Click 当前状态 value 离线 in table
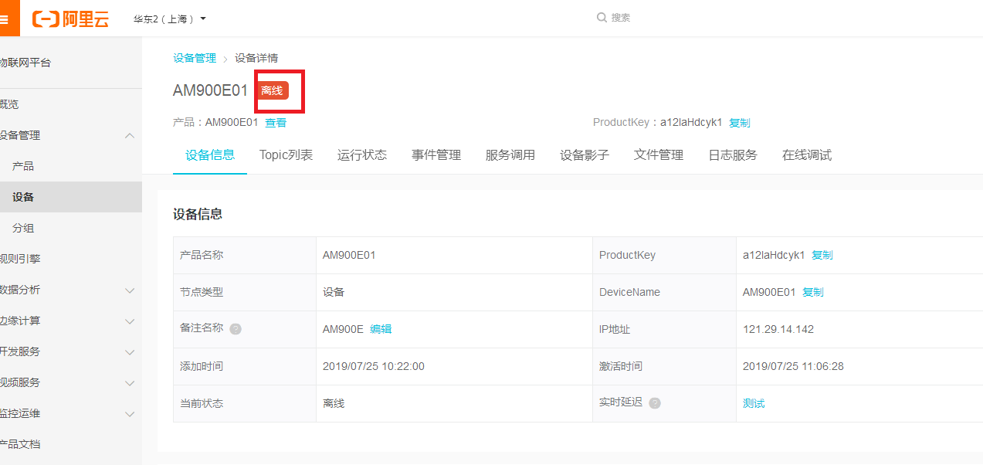The image size is (983, 465). tap(334, 403)
